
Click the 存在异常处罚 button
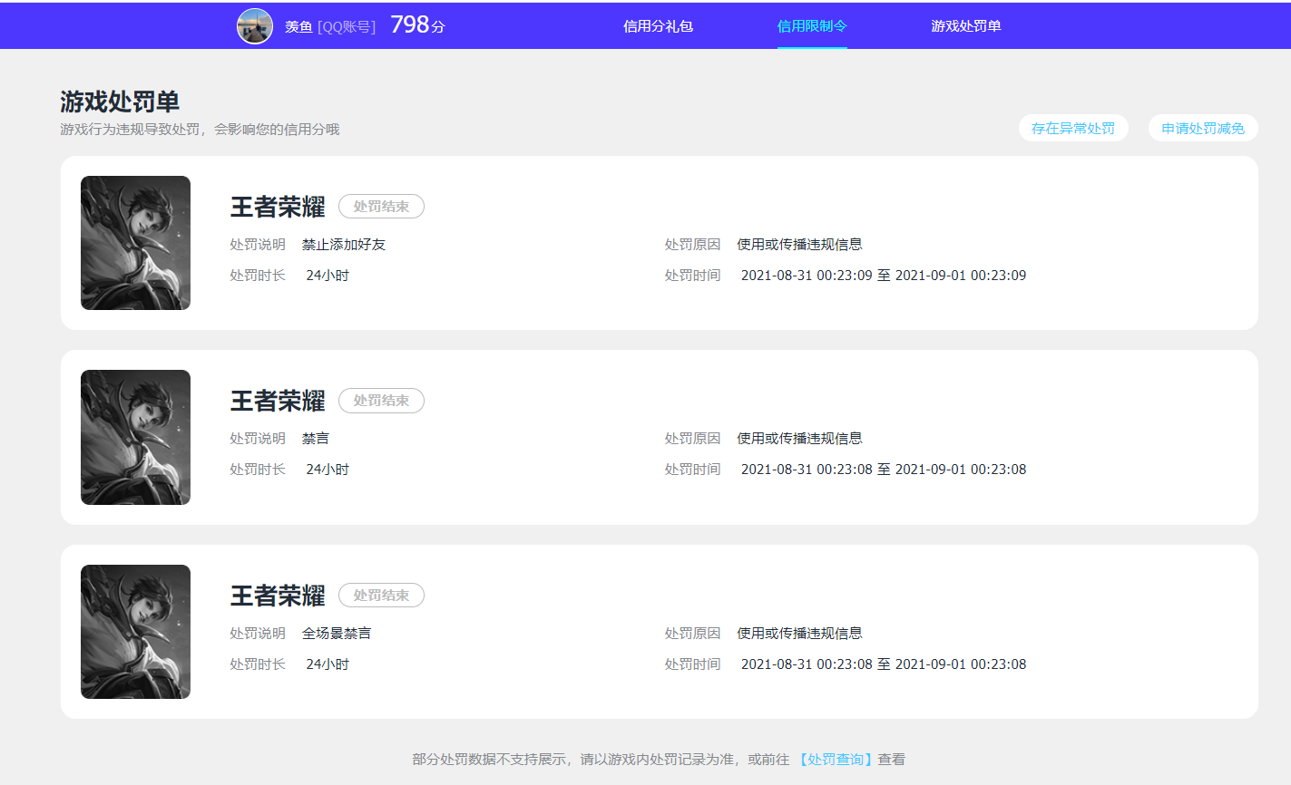tap(1073, 128)
